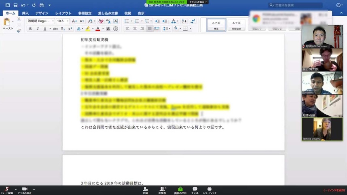Click the save document icon
Viewport: 347px width, 195px height.
(15, 5)
